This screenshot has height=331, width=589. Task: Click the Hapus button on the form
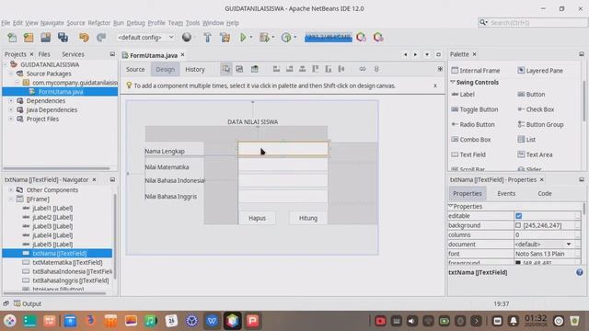click(257, 218)
